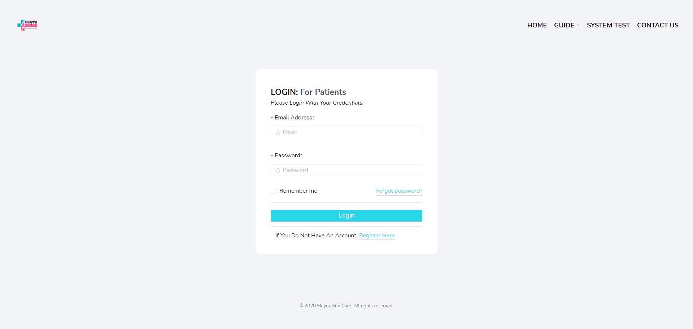Image resolution: width=693 pixels, height=329 pixels.
Task: Click the Mayra Skin Care copyright footer
Action: tap(346, 306)
